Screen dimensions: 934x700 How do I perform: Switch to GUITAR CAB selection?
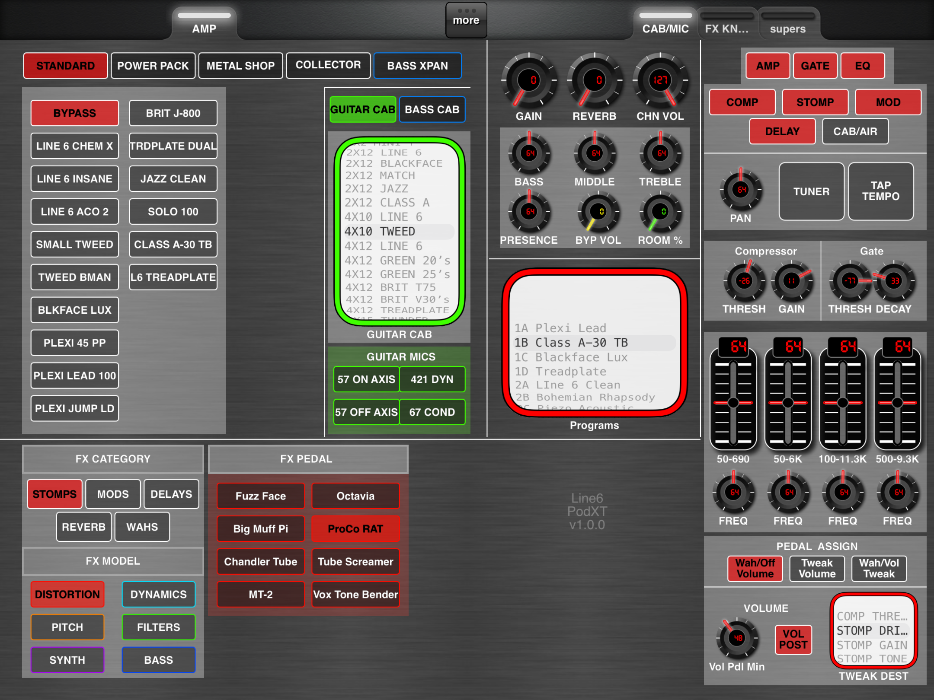(x=363, y=109)
